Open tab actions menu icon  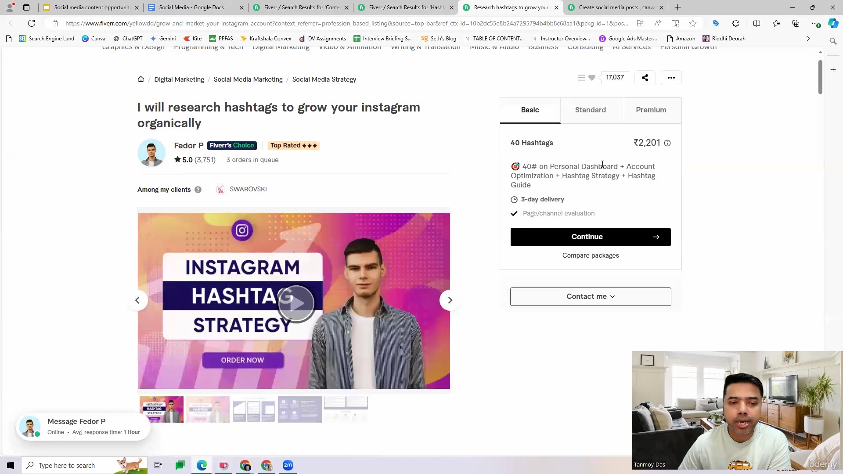pyautogui.click(x=26, y=7)
